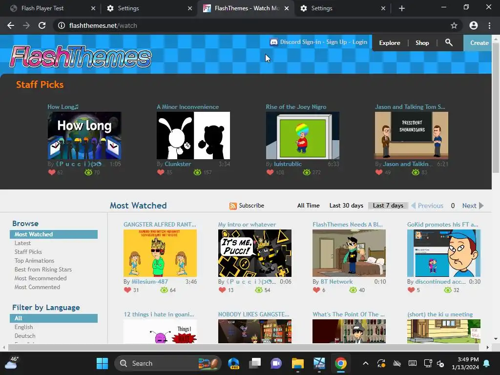Viewport: 500px width, 375px height.
Task: Click author link Clunkster
Action: coord(178,164)
